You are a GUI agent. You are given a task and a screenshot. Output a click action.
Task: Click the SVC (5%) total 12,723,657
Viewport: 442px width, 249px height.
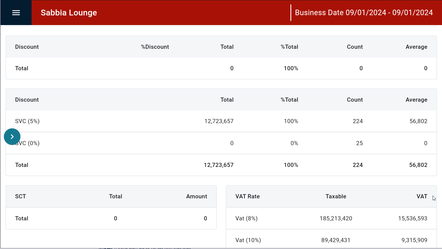[x=219, y=121]
